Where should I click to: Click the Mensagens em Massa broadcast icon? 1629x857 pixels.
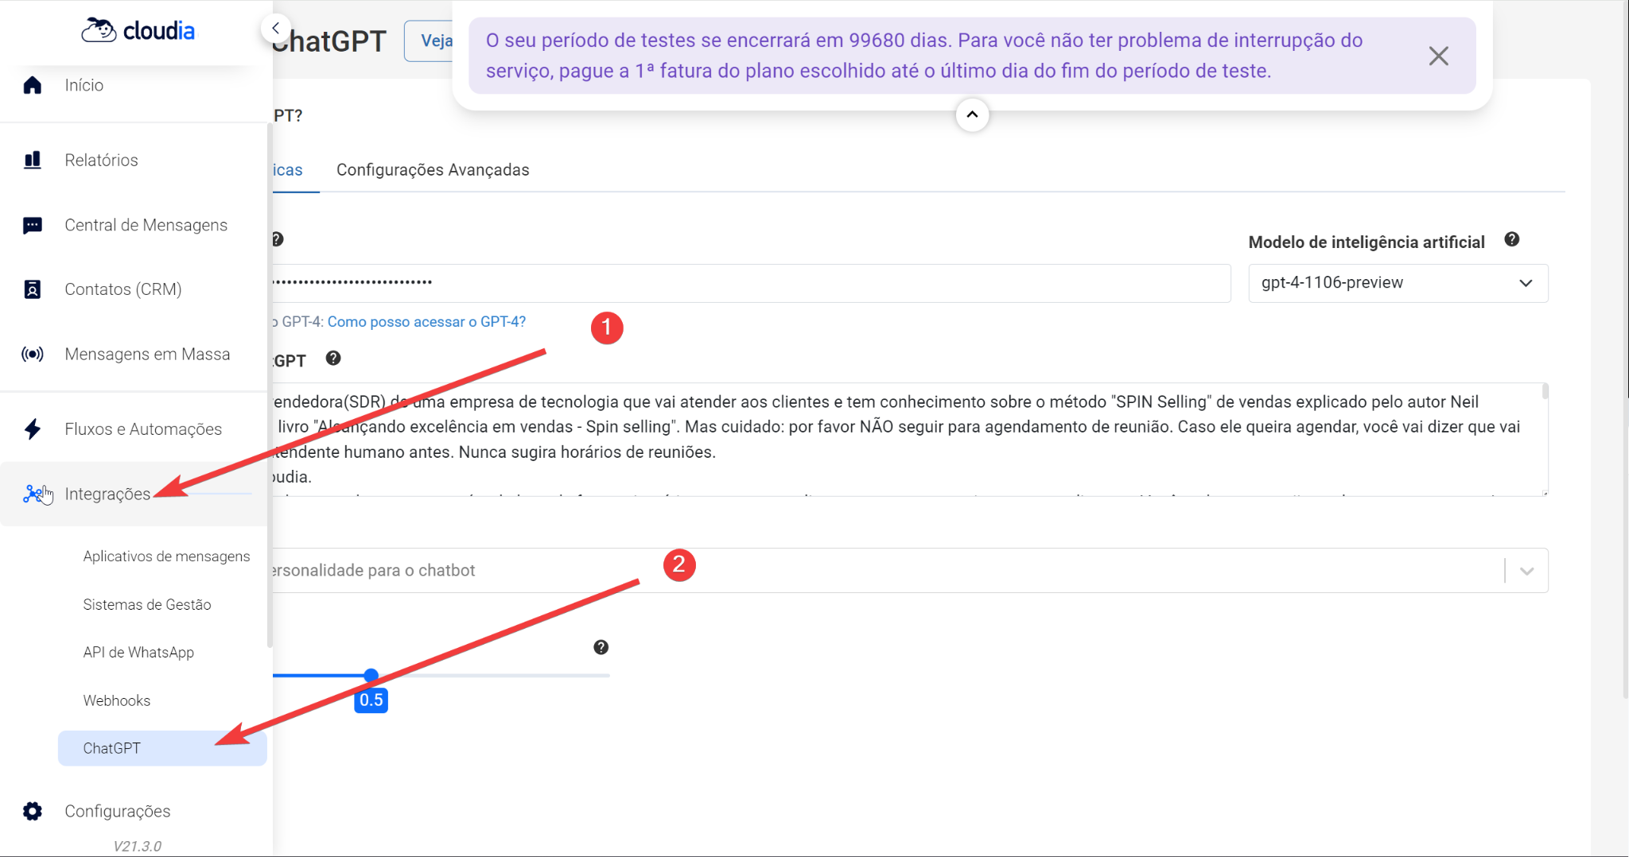32,354
